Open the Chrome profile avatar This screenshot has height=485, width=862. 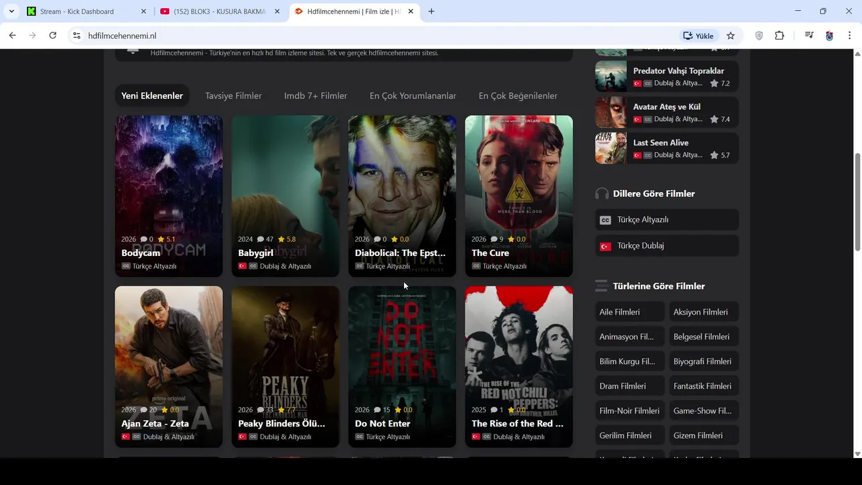click(x=830, y=36)
